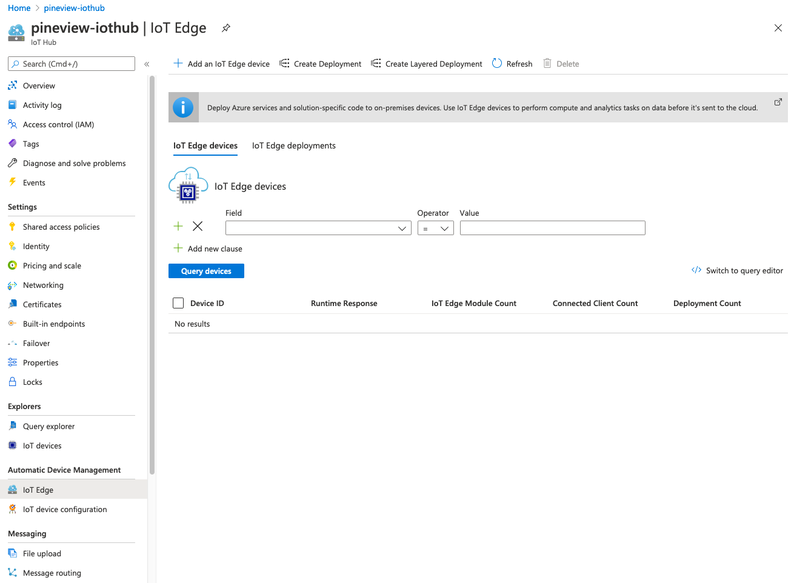The image size is (794, 583).
Task: Open Certificates from sidebar
Action: 42,304
